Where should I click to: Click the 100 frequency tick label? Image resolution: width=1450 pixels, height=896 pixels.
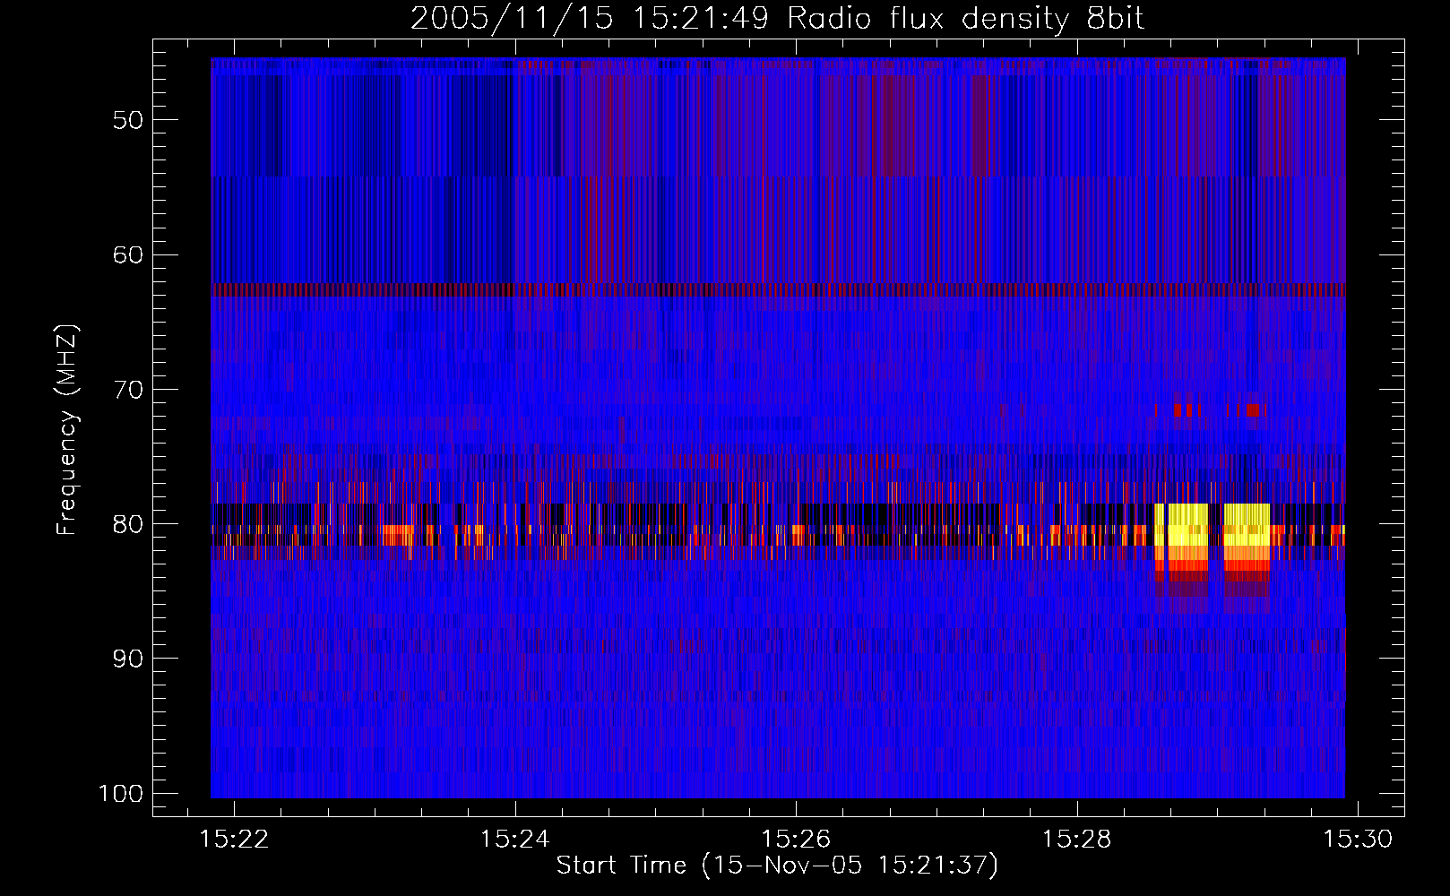tap(121, 794)
